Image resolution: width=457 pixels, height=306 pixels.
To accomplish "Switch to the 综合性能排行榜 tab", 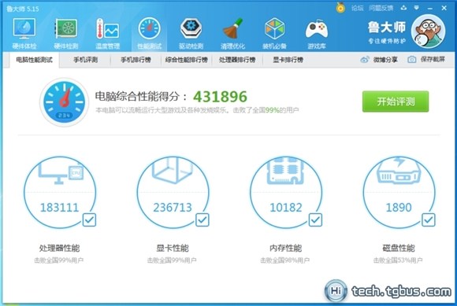I will (187, 60).
